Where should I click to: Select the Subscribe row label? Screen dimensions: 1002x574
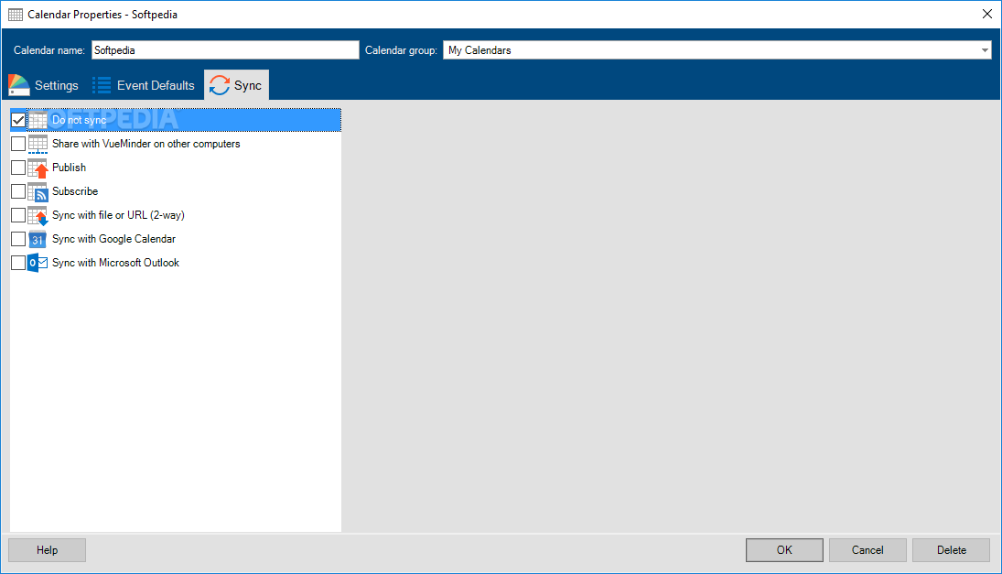(x=75, y=191)
